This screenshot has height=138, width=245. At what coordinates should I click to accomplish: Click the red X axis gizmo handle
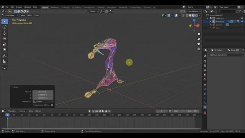pos(198,26)
